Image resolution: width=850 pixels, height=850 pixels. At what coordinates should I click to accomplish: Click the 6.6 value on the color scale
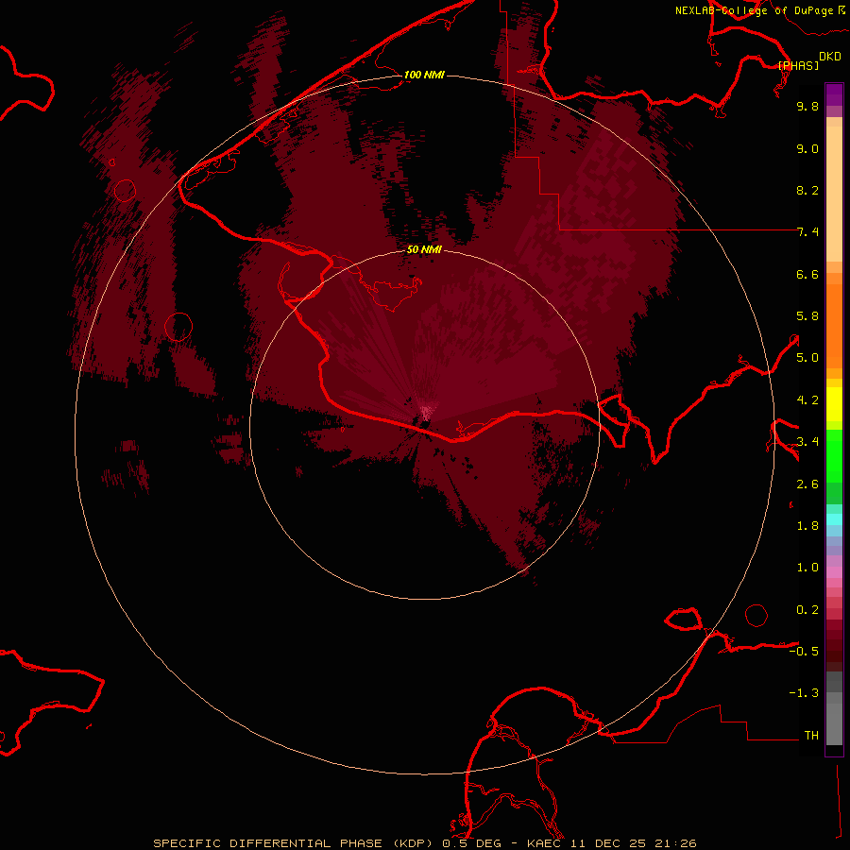807,274
